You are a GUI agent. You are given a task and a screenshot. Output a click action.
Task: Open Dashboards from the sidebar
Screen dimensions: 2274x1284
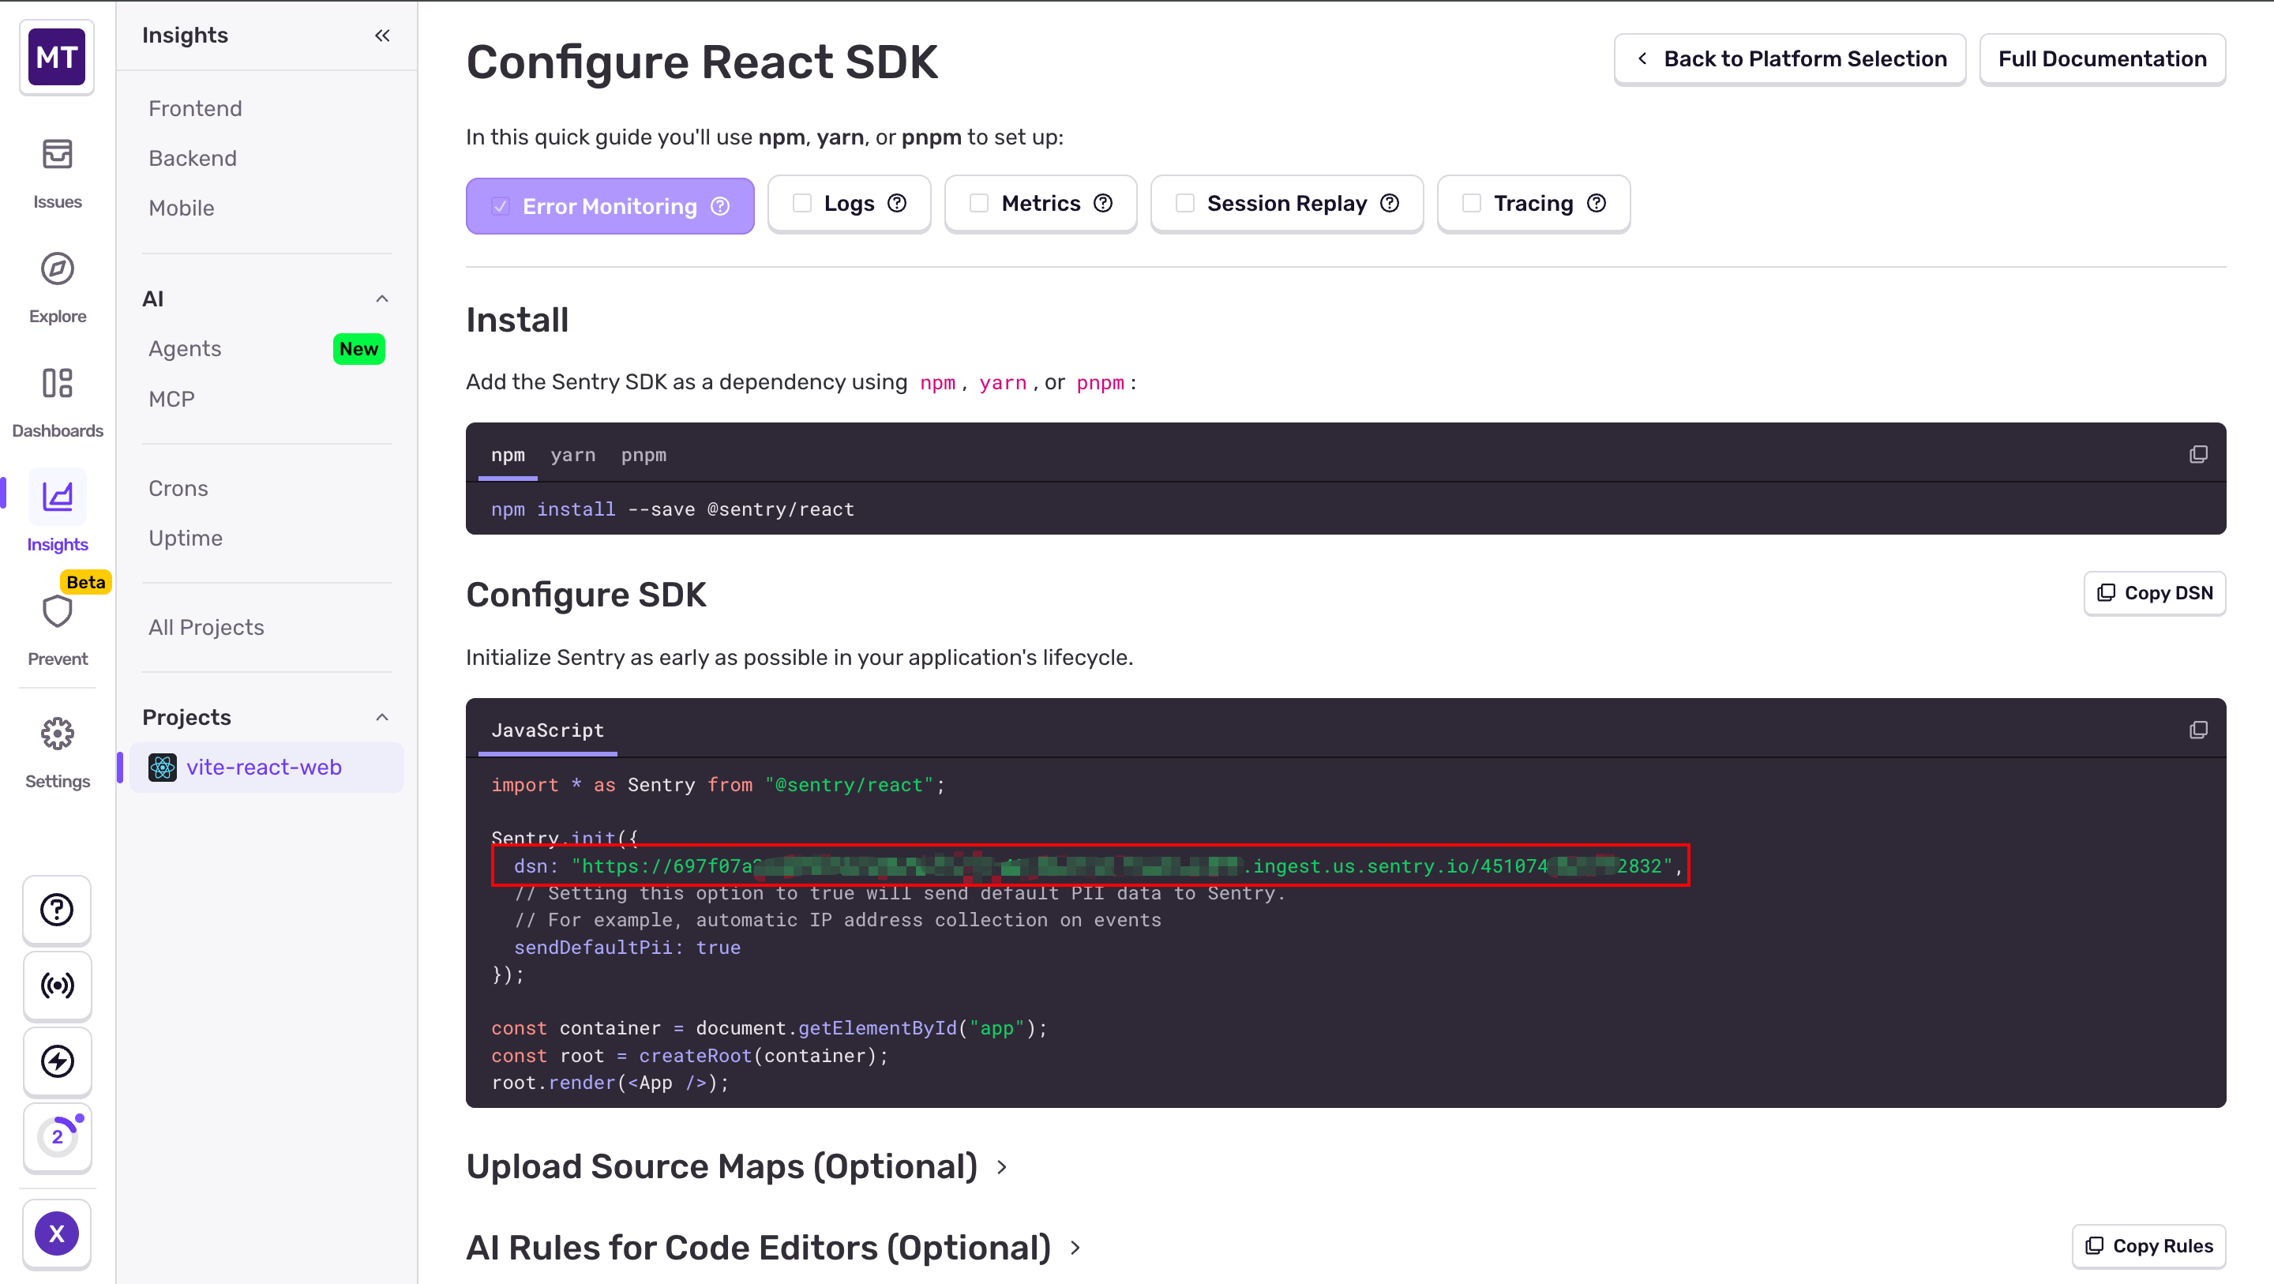tap(58, 403)
